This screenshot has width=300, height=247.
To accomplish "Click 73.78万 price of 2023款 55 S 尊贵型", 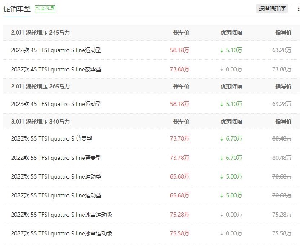I will tap(179, 138).
